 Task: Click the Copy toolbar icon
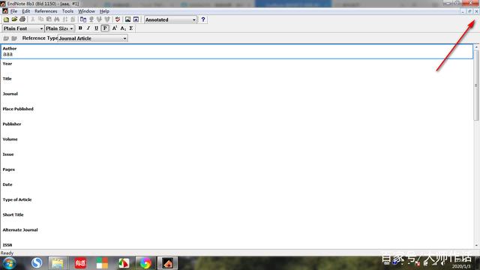[x=40, y=19]
